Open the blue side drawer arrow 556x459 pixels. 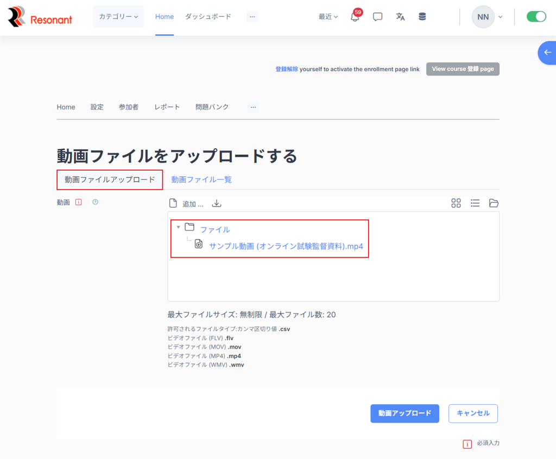coord(547,53)
